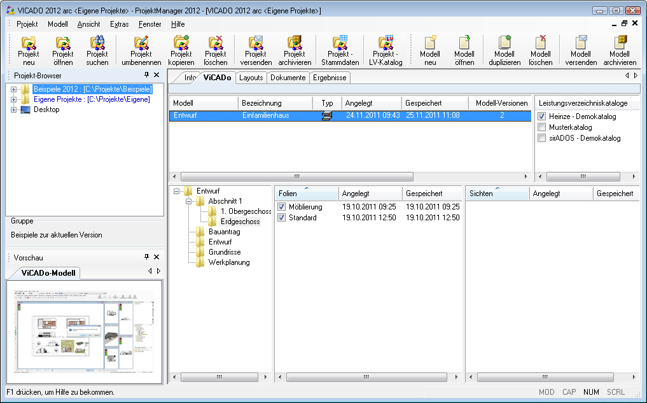
Task: Click the Bezeichnung column header
Action: [x=275, y=103]
